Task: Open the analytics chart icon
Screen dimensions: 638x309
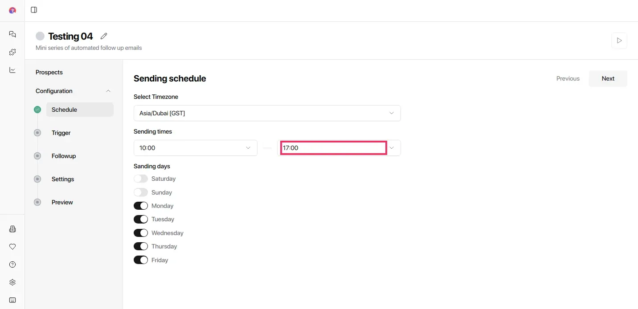Action: [12, 70]
